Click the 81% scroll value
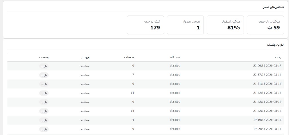Image resolution: width=289 pixels, height=135 pixels. [233, 28]
